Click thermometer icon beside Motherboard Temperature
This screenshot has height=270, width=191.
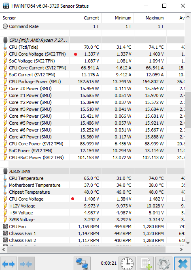coord(5,185)
